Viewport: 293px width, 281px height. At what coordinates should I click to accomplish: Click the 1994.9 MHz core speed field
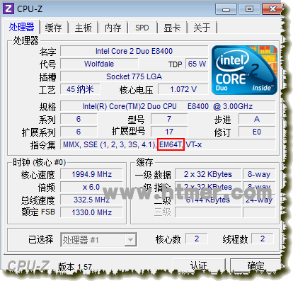91,174
